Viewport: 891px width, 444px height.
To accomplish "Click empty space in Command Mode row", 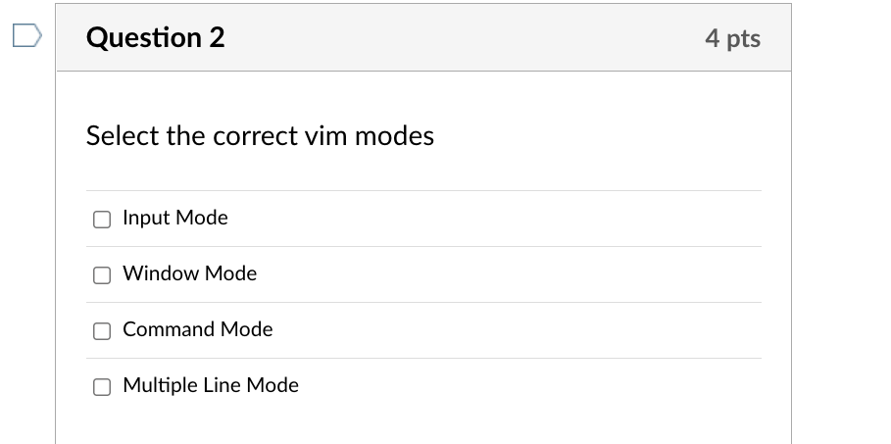I will [x=518, y=330].
